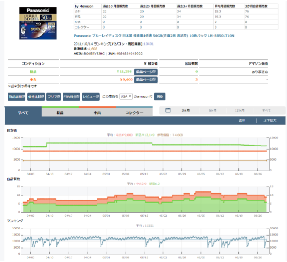This screenshot has width=287, height=262.
Task: Click the ASIN B005RY6JHC text
Action: coord(89,54)
